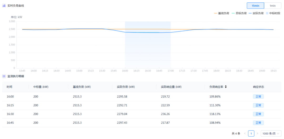Click actual load value 2279.04
284x139 pixels.
(x=122, y=114)
